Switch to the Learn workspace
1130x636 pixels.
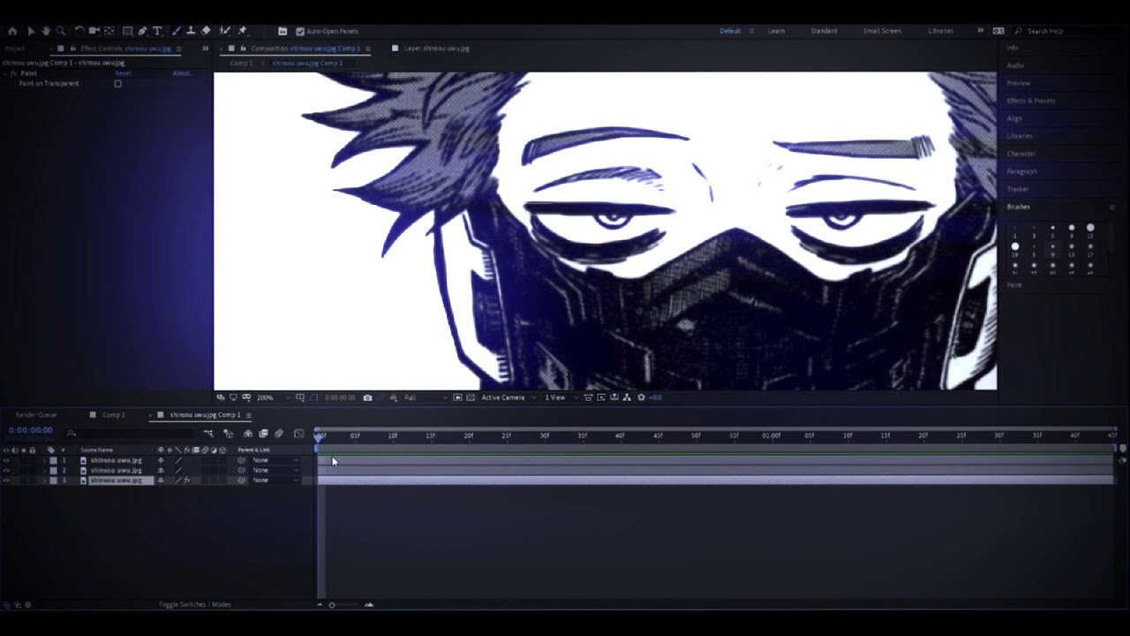tap(776, 31)
